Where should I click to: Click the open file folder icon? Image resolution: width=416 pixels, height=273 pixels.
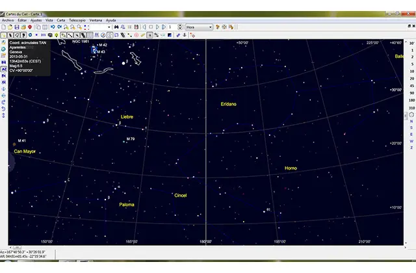[9, 27]
